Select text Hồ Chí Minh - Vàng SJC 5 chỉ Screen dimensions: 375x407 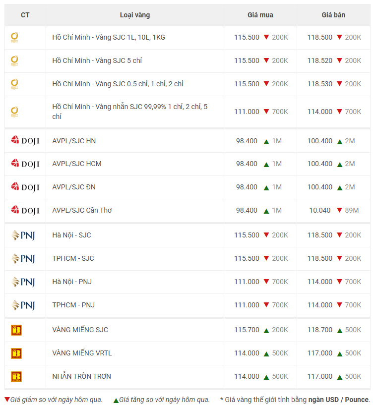97,61
